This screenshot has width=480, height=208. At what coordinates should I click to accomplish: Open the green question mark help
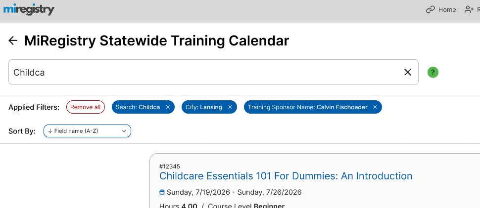tap(433, 72)
